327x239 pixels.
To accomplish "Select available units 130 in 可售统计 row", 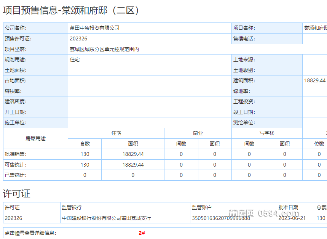I will [85, 165].
